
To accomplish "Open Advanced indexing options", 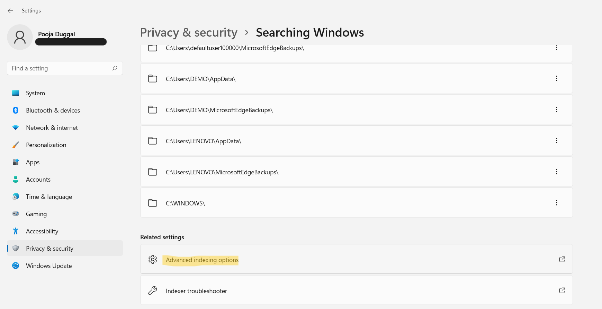I will [x=202, y=260].
